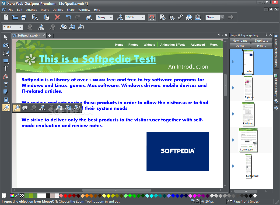Screen dimensions: 280x205
Task: Open the Share menu
Action: coord(71,10)
